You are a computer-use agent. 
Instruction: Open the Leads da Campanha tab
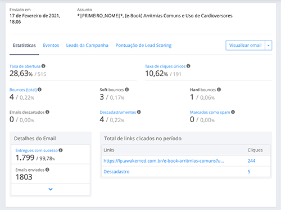(x=87, y=46)
